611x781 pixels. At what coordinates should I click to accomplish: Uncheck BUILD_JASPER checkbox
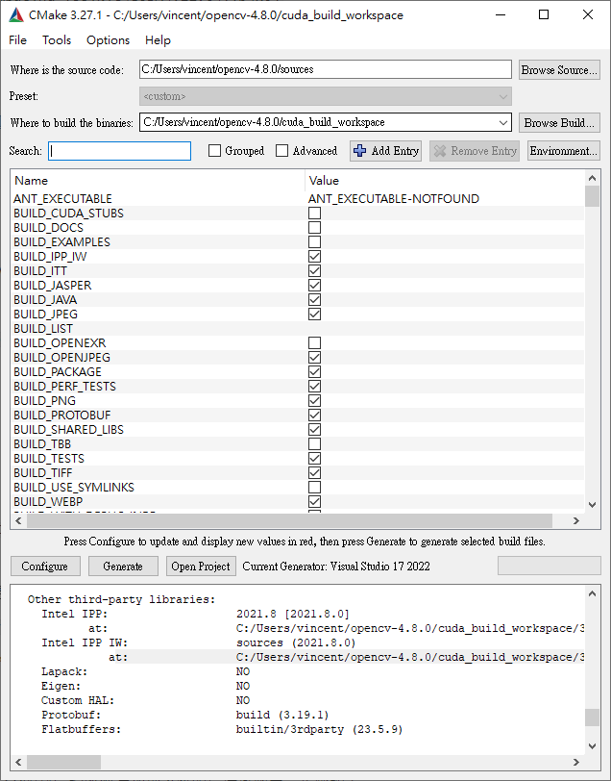[314, 286]
